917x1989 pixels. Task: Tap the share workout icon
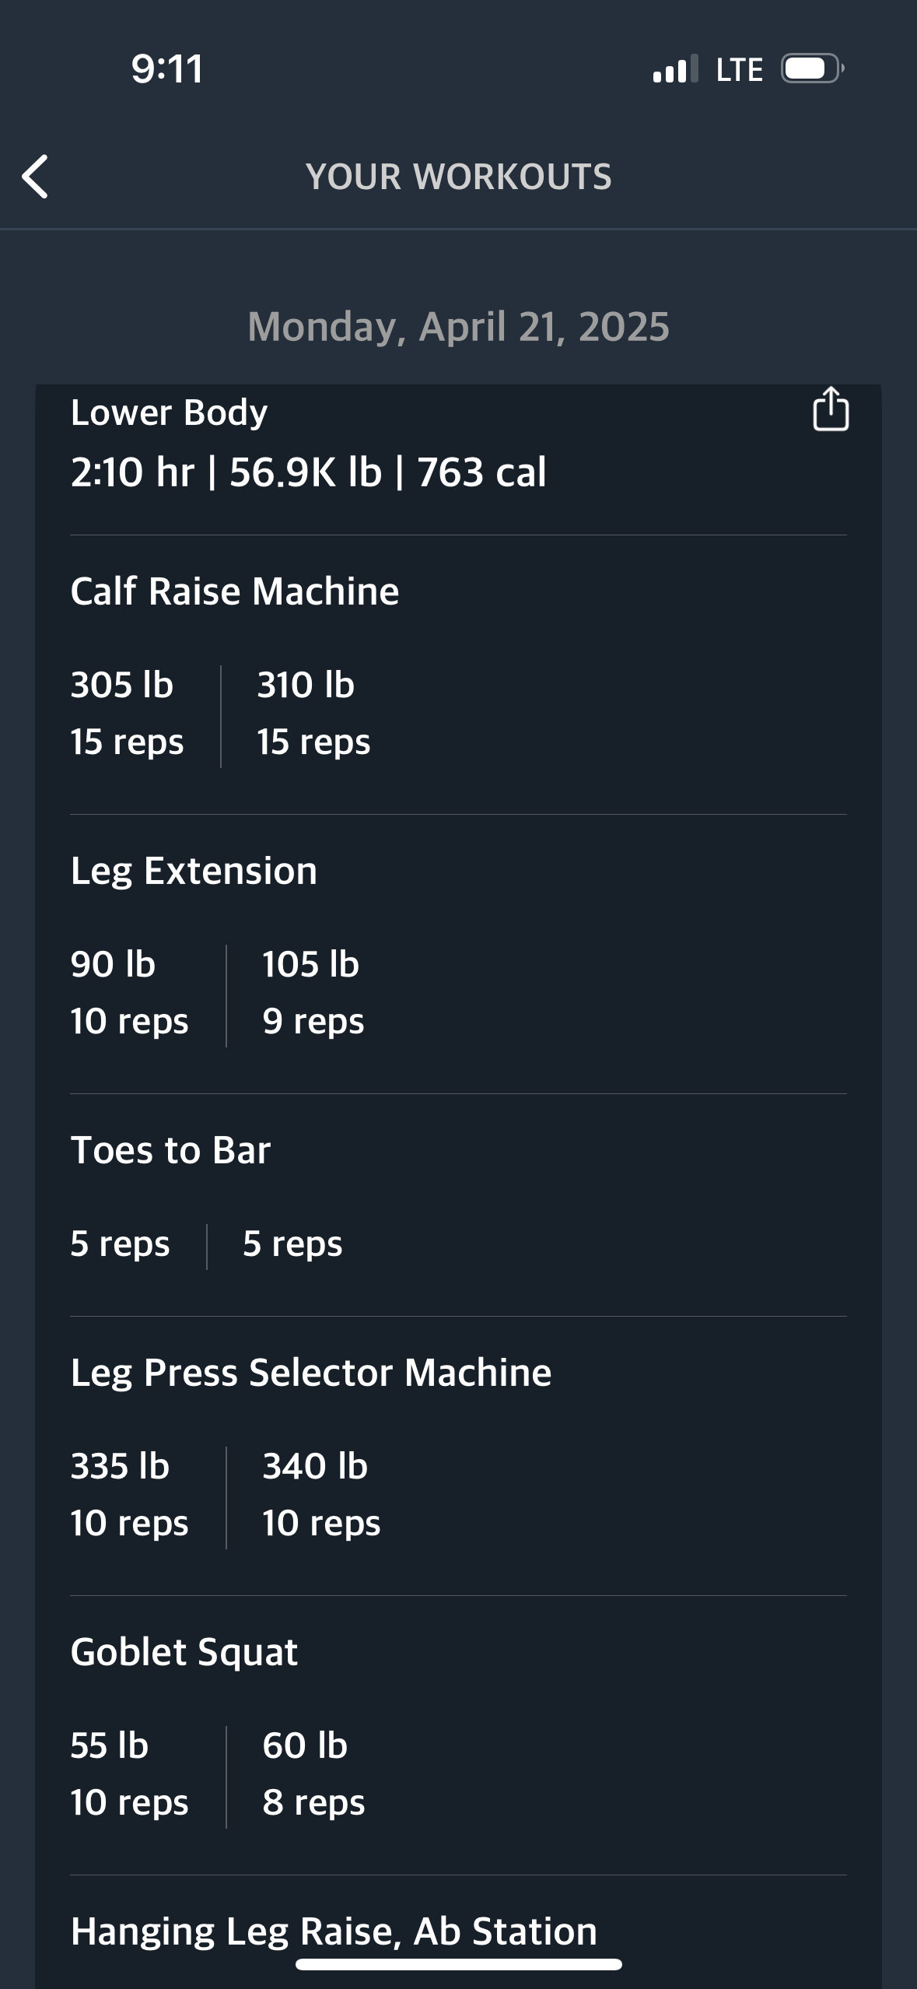[830, 409]
